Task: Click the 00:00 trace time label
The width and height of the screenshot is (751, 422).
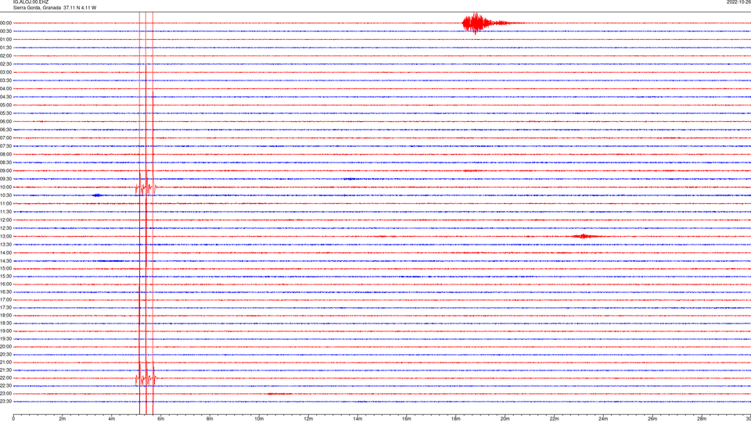Action: (x=6, y=23)
